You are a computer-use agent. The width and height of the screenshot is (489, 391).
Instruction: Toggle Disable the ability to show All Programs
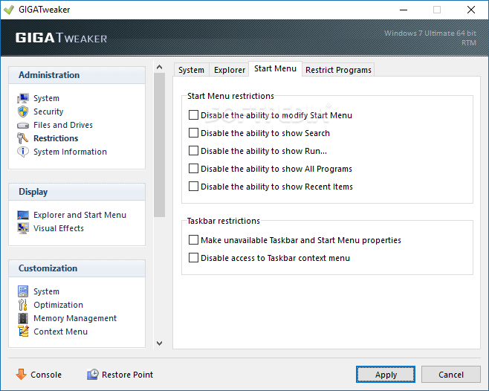pos(193,169)
